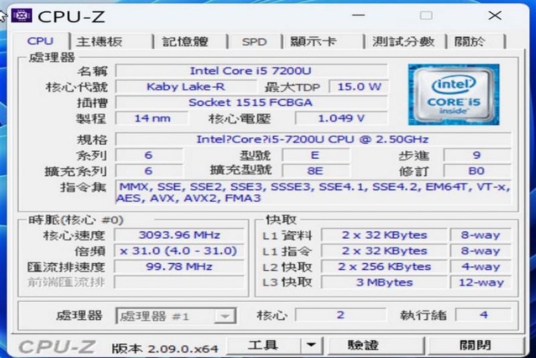
Task: Click the 工具 button
Action: (x=263, y=345)
